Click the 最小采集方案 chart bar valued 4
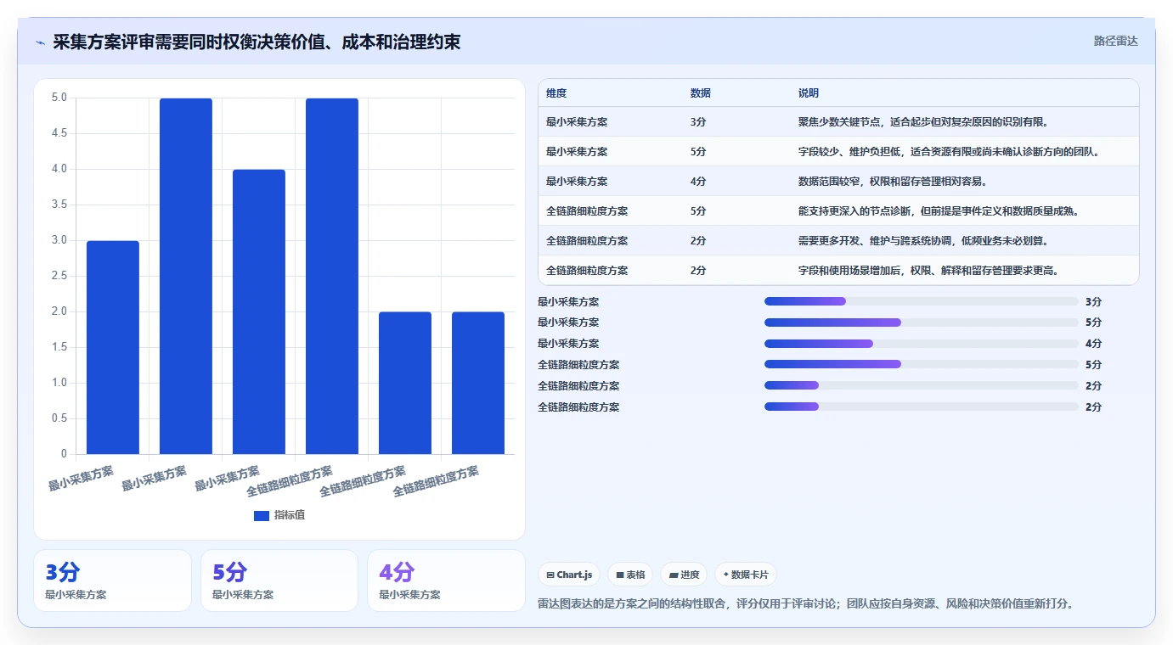 click(259, 311)
